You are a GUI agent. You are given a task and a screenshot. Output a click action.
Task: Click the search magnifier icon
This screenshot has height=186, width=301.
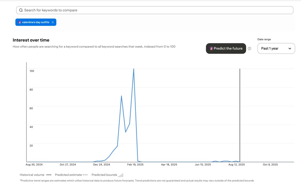tap(21, 10)
